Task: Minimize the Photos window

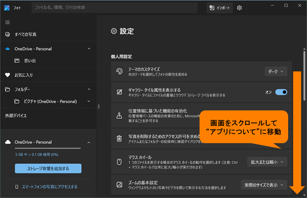Action: point(272,6)
